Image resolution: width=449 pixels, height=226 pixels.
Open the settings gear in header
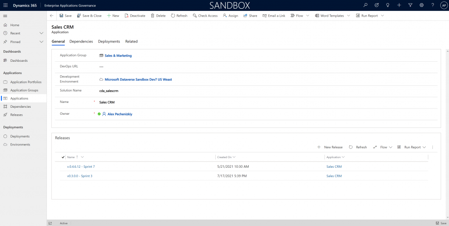pyautogui.click(x=421, y=5)
